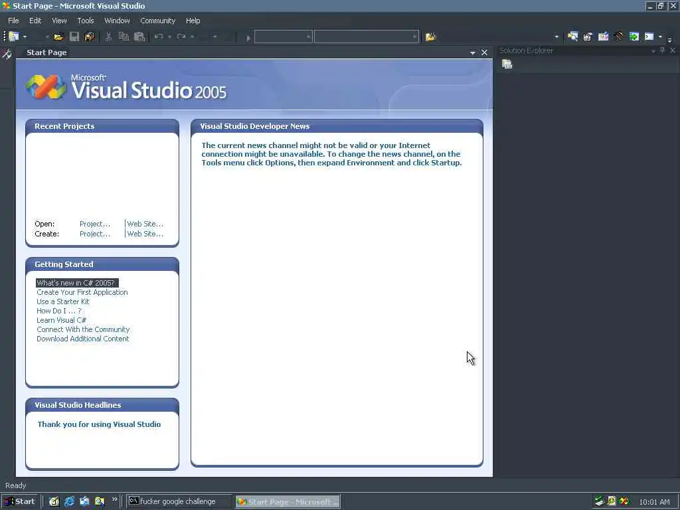
Task: Click the Open File folder icon
Action: point(58,37)
